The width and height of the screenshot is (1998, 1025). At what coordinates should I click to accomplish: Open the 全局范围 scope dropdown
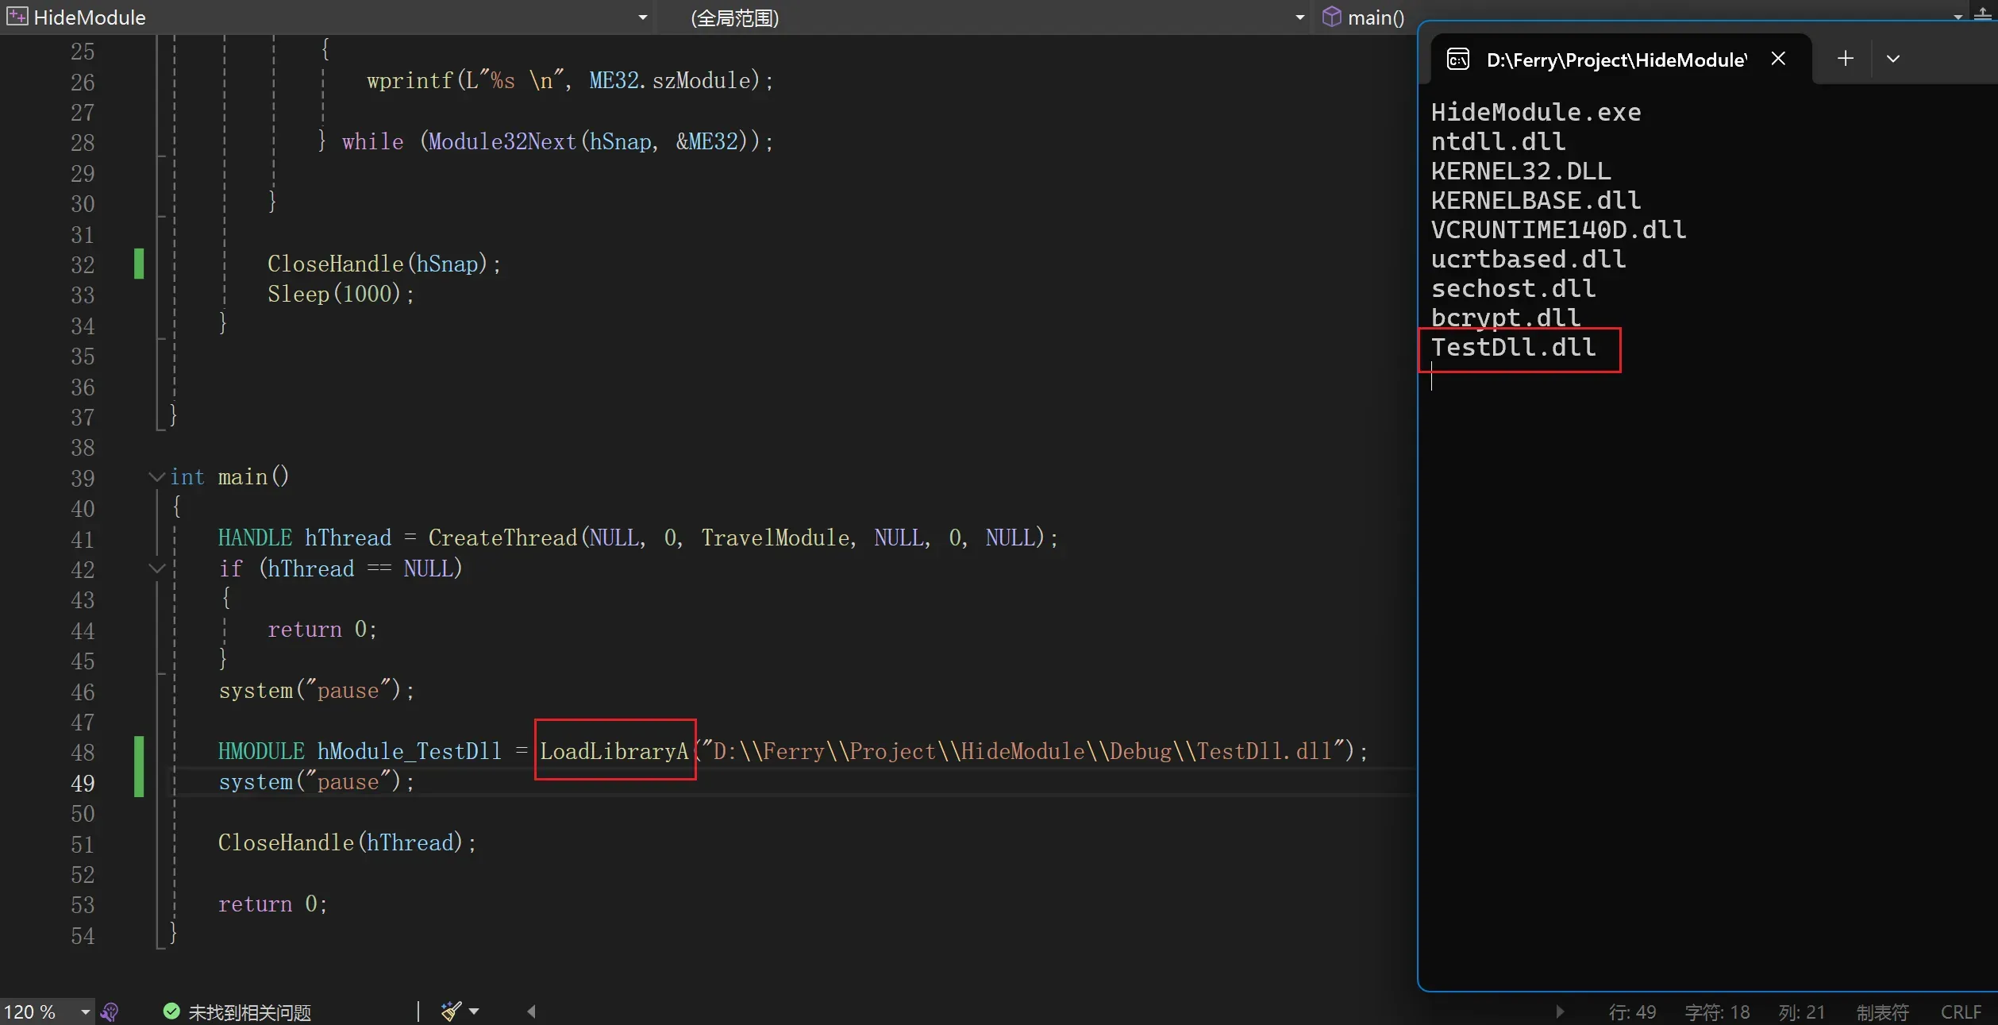point(1299,17)
